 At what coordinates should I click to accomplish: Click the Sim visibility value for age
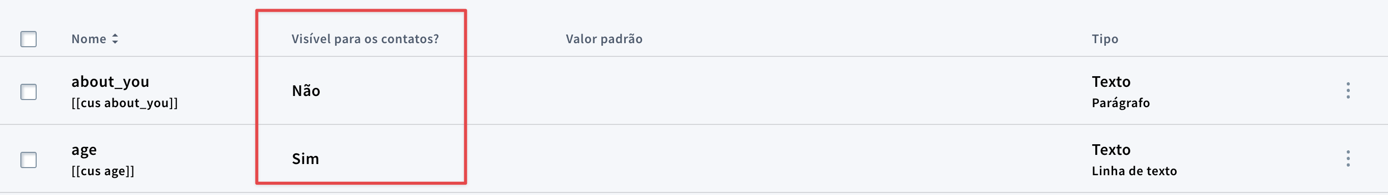point(306,158)
